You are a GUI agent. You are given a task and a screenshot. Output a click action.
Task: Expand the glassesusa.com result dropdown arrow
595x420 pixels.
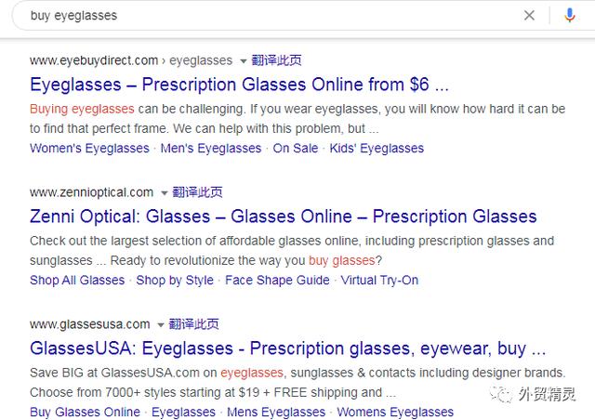coord(161,325)
